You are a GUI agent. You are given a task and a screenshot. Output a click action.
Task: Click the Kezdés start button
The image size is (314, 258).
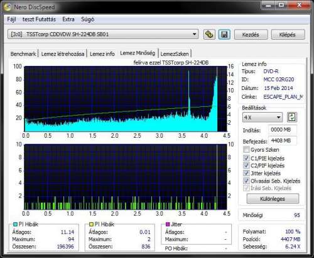tap(251, 35)
